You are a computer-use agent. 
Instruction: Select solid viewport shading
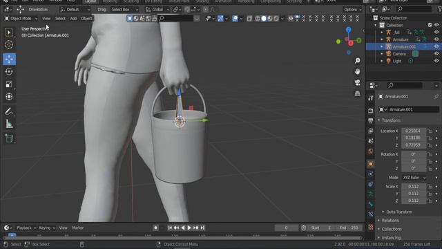pyautogui.click(x=264, y=19)
